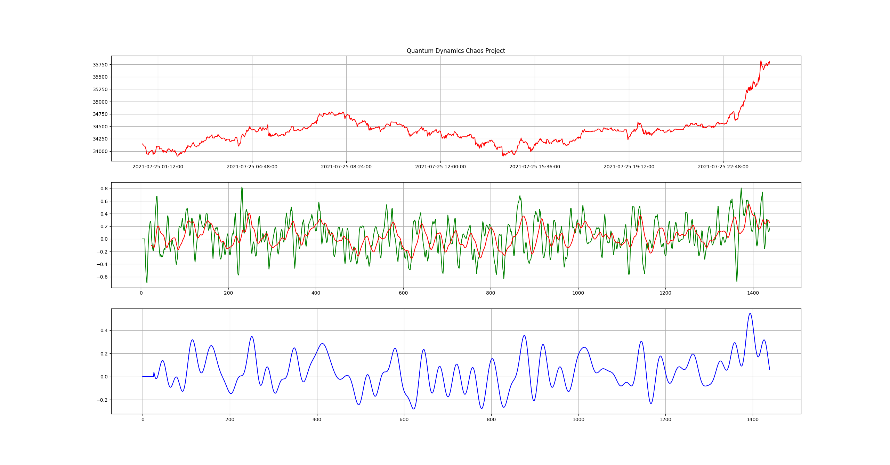
Task: Click the 34250 y-axis tick label
Action: [x=100, y=139]
